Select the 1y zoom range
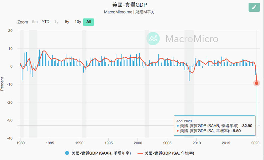Viewport: 264px width, 160px height. tap(56, 22)
